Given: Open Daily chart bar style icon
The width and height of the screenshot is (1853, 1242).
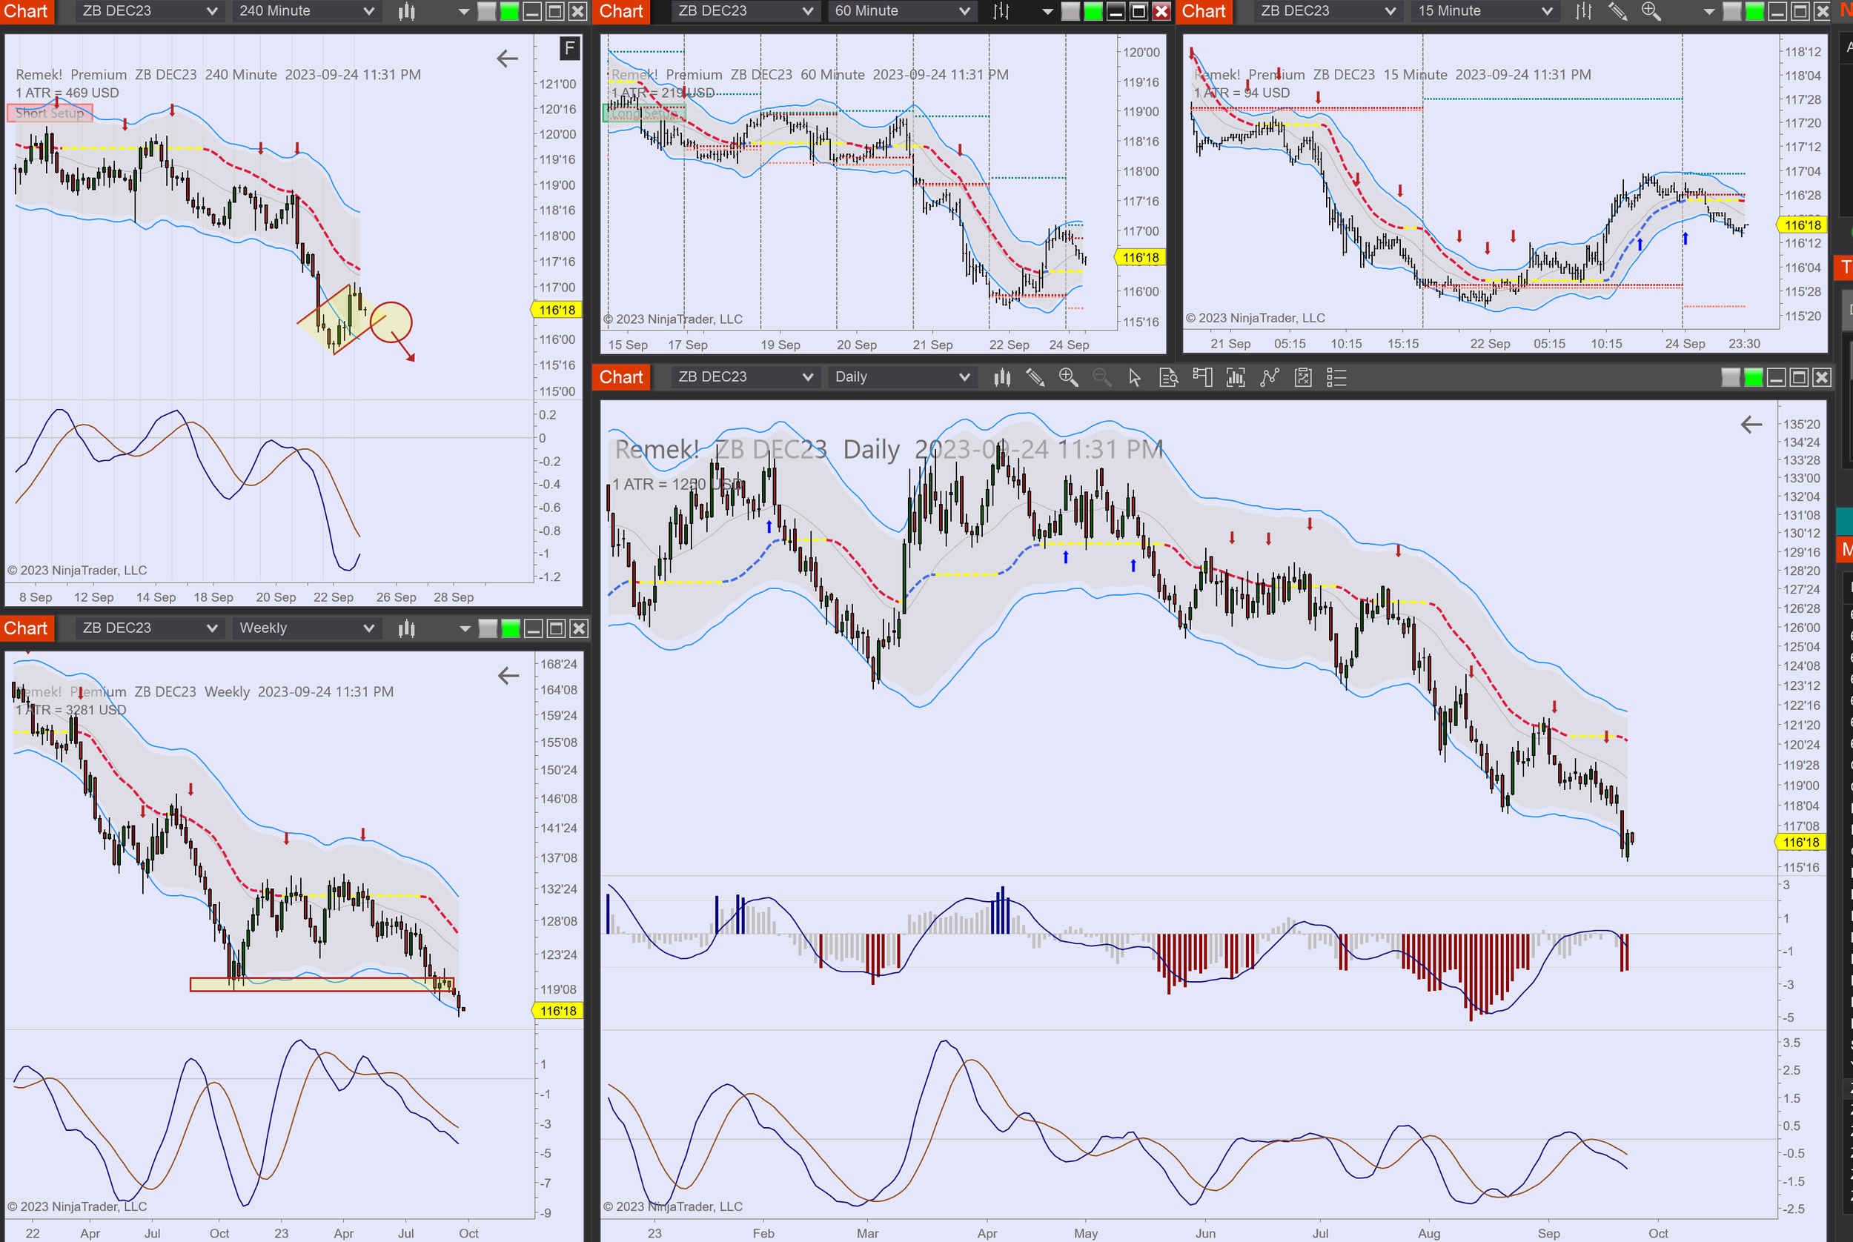Looking at the screenshot, I should (x=1002, y=378).
